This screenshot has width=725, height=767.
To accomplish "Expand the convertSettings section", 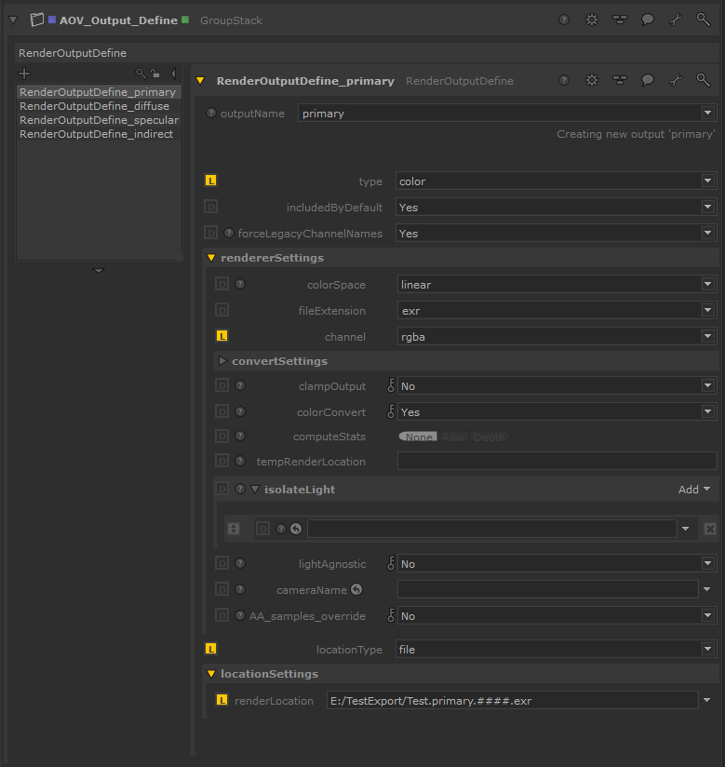I will [222, 361].
